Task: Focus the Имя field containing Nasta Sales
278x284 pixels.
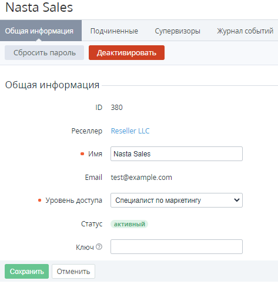Action: point(176,154)
